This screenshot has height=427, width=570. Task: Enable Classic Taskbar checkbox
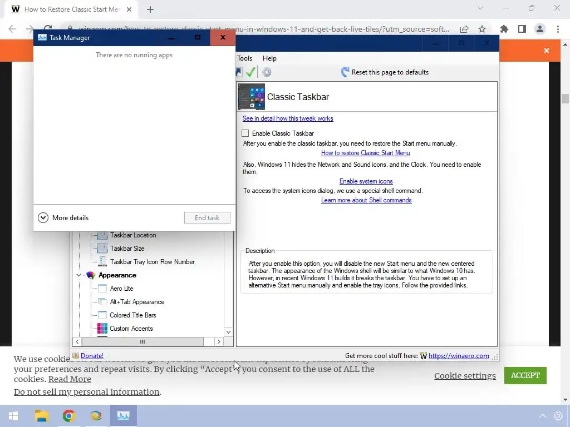245,133
